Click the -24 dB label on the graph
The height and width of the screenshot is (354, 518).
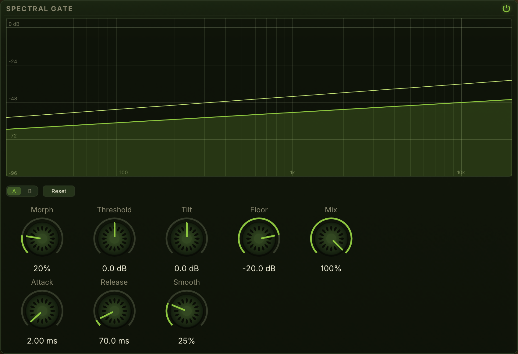point(13,61)
